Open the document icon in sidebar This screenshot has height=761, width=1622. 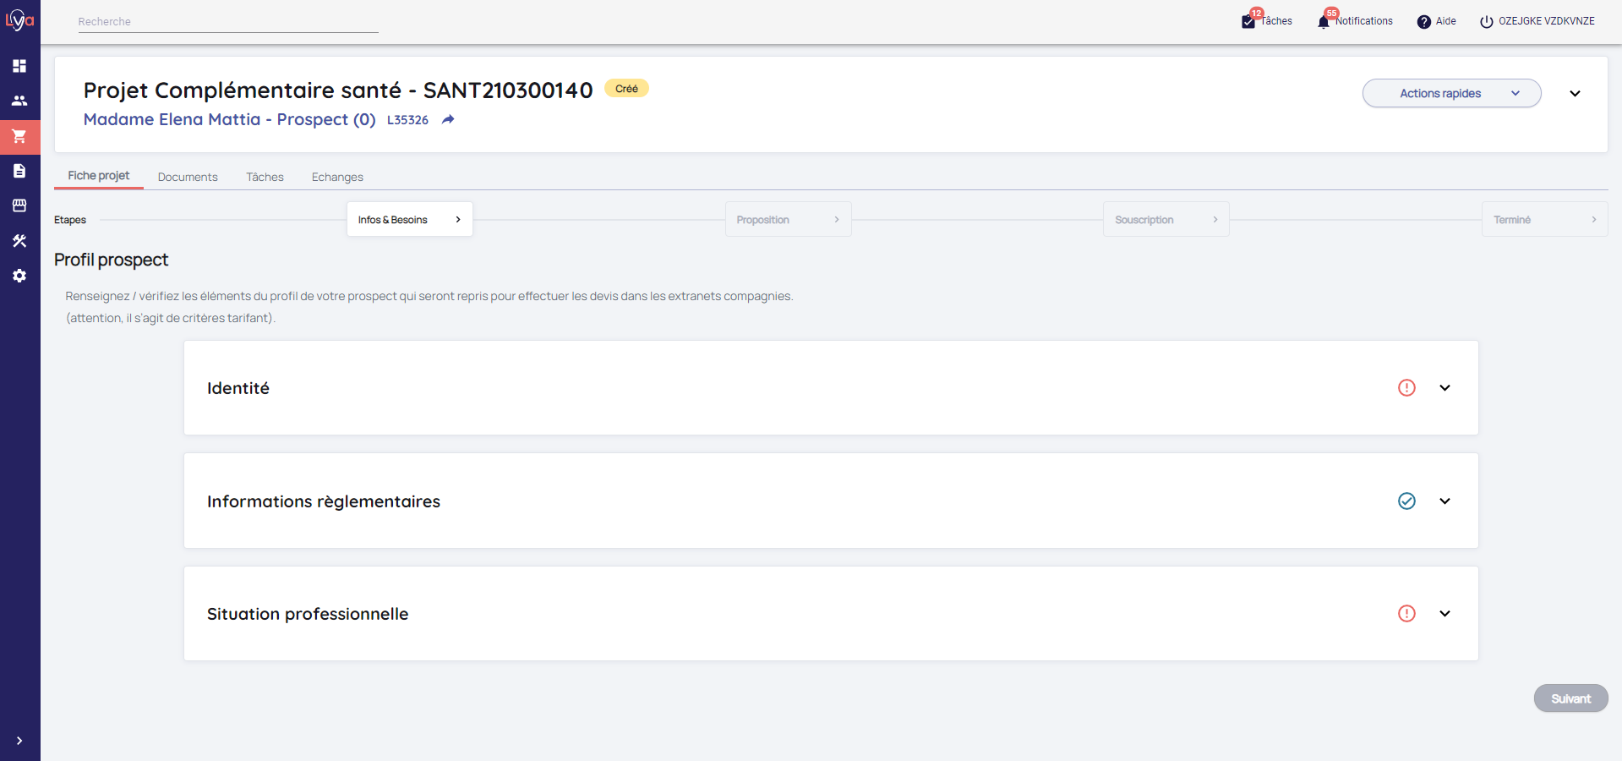click(x=19, y=171)
